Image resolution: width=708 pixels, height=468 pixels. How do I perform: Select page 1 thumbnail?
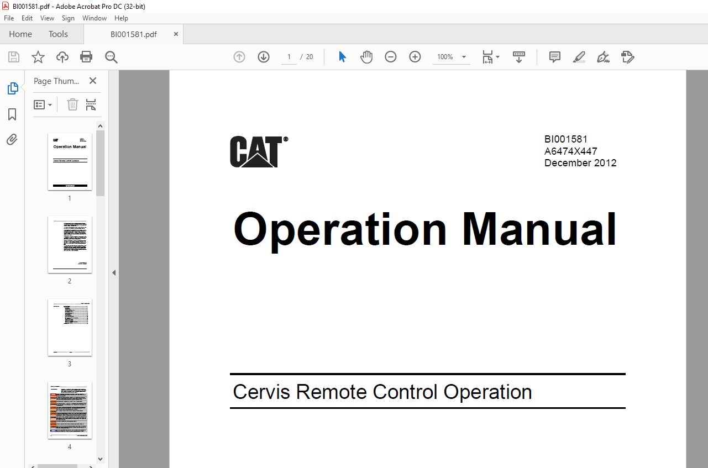pos(70,161)
